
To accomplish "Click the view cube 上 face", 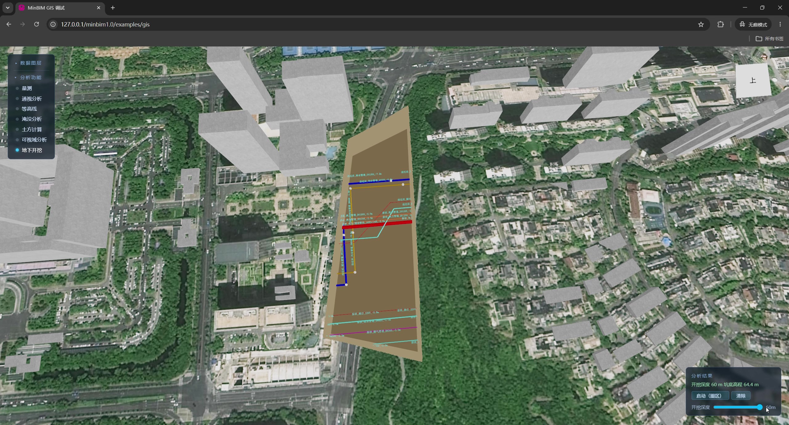I will tap(753, 81).
